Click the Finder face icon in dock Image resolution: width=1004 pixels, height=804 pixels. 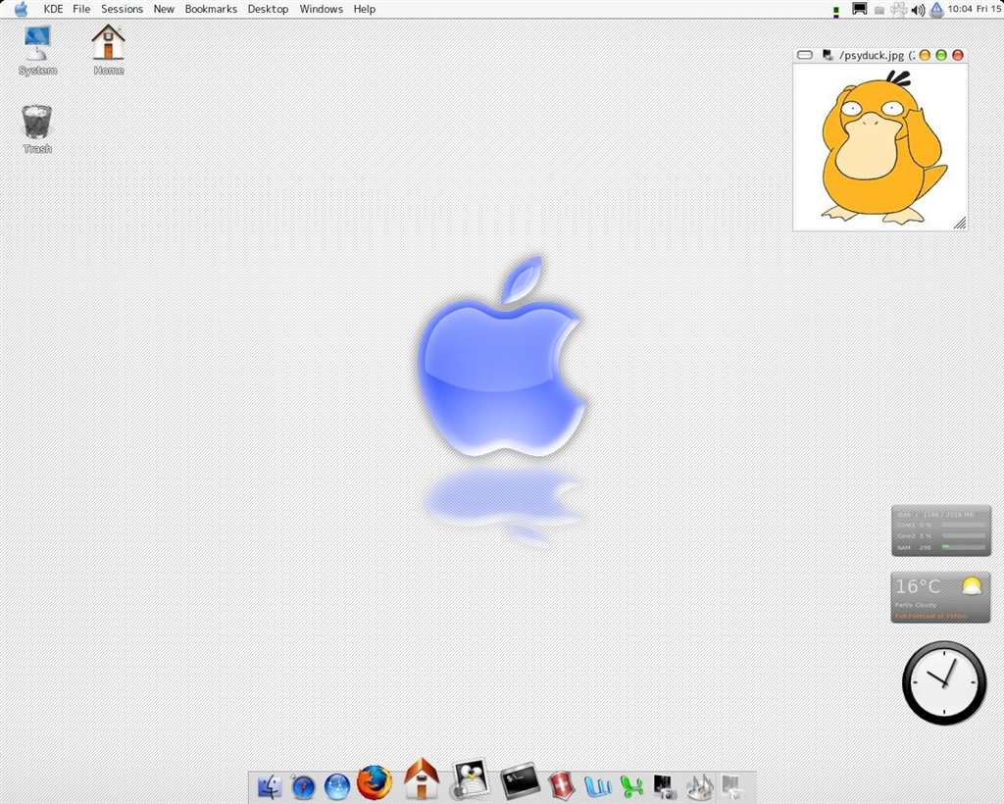(270, 786)
